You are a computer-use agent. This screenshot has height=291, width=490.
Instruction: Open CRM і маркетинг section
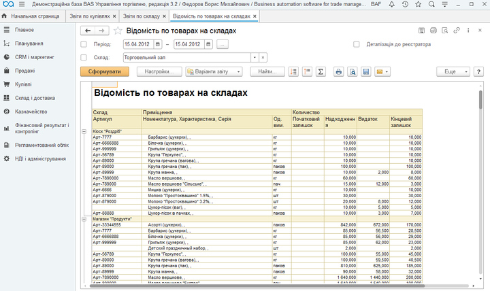pyautogui.click(x=35, y=57)
